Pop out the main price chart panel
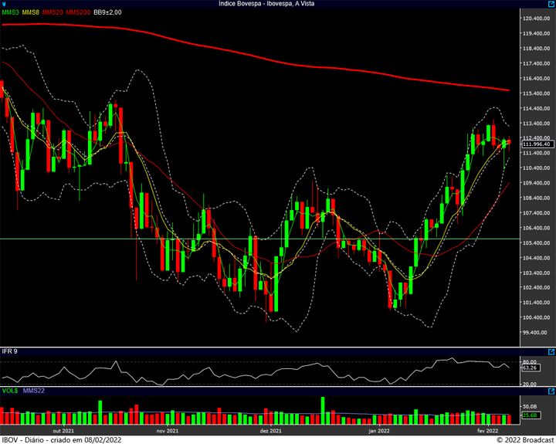The height and width of the screenshot is (444, 556). 551,4
